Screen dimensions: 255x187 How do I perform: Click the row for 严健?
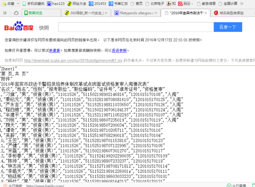click(x=82, y=146)
